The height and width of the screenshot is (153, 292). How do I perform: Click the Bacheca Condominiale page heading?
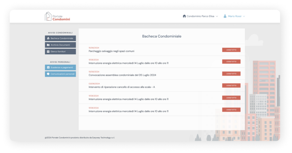162,36
